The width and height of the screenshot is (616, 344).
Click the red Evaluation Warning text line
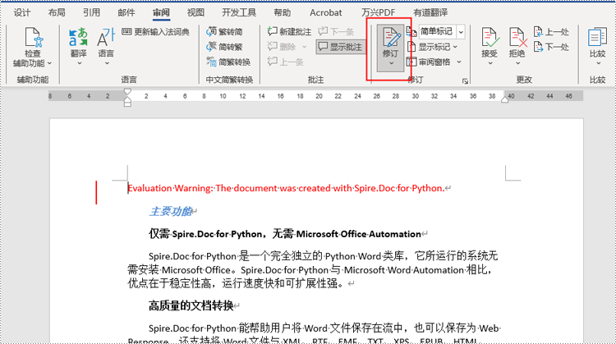[x=286, y=188]
